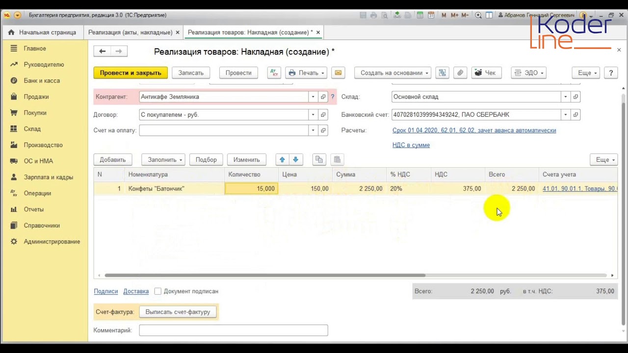Open the Отчеты section
The width and height of the screenshot is (628, 353).
[x=34, y=209]
